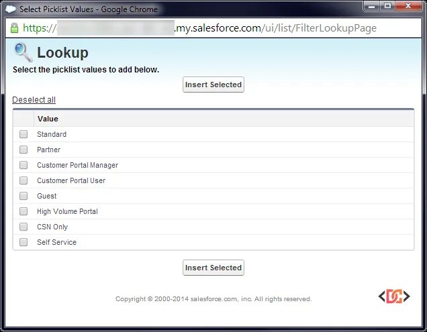This screenshot has width=427, height=332.
Task: Tick the Self Service checkbox
Action: (23, 242)
